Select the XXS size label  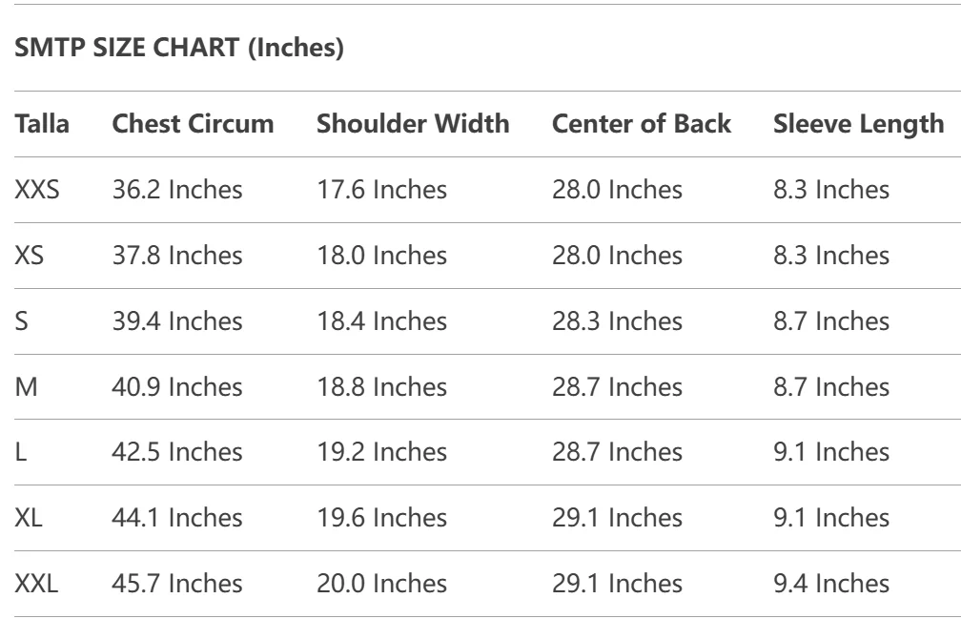(x=37, y=190)
